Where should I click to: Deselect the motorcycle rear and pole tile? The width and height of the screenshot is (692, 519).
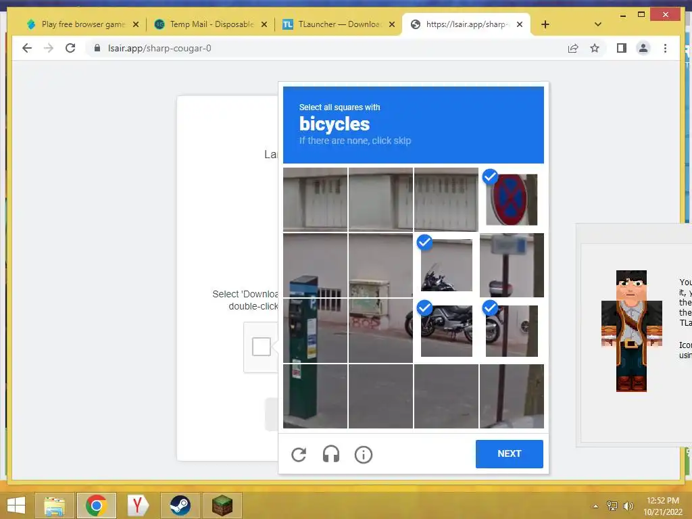pos(512,330)
